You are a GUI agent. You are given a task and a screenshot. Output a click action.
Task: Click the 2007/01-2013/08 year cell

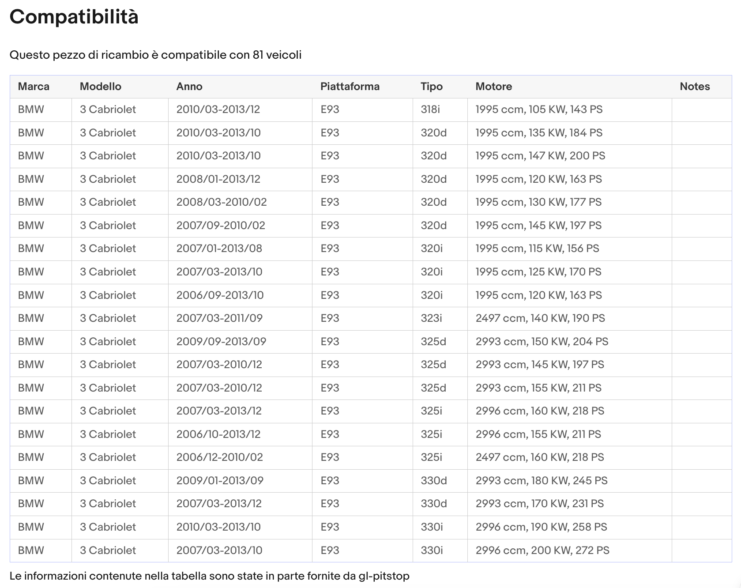tap(240, 249)
